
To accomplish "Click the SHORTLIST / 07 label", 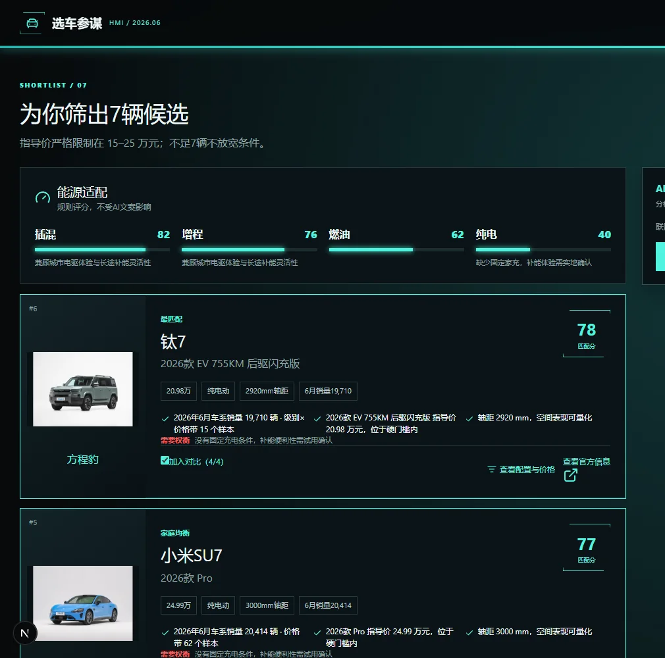I will click(x=53, y=86).
